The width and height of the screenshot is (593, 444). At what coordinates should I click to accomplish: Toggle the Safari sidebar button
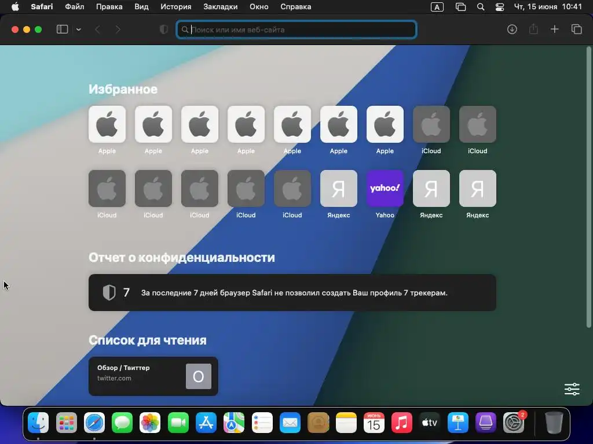62,29
